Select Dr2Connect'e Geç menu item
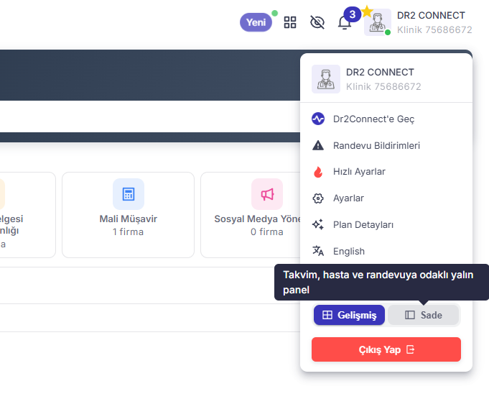489x417 pixels. (x=386, y=119)
